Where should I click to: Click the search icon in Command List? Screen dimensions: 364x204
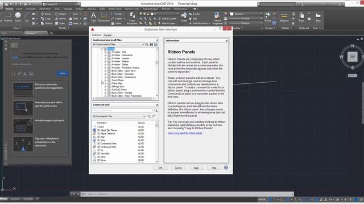(156, 110)
